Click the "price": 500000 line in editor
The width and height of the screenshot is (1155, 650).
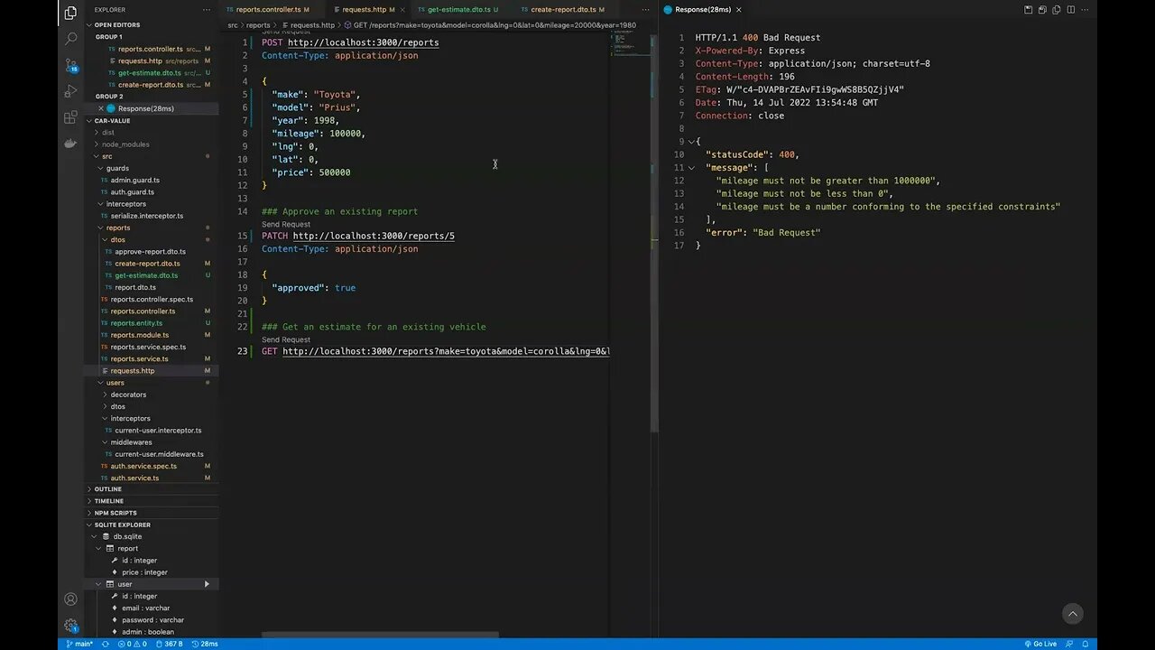click(x=311, y=172)
